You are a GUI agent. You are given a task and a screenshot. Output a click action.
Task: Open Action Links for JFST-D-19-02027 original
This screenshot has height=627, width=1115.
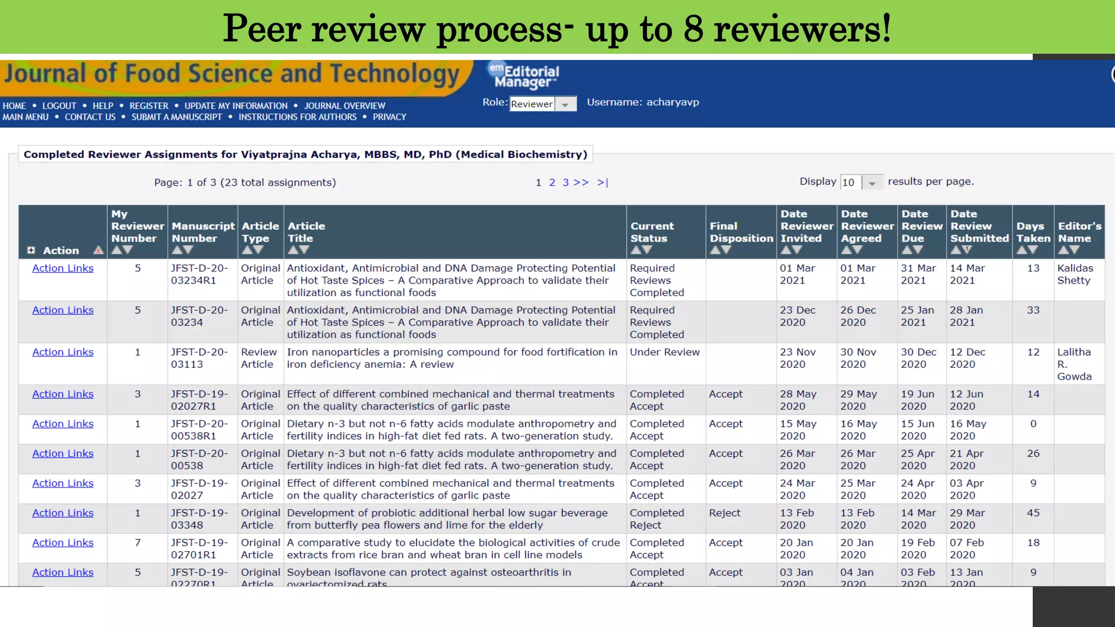(63, 483)
